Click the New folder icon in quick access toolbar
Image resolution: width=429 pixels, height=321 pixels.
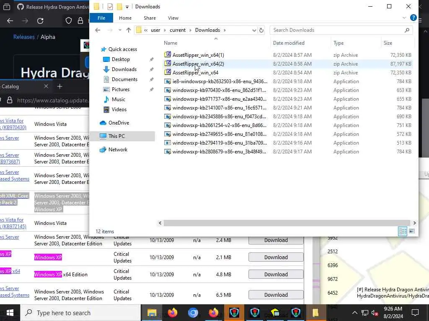[119, 7]
